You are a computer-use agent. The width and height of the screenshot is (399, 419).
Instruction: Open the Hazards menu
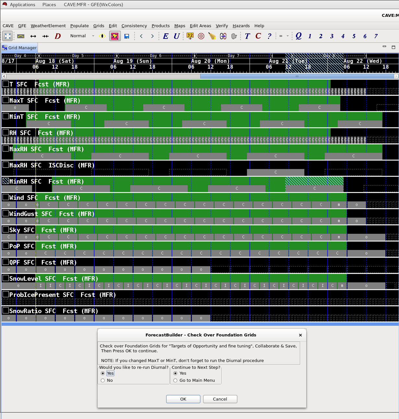[x=241, y=26]
